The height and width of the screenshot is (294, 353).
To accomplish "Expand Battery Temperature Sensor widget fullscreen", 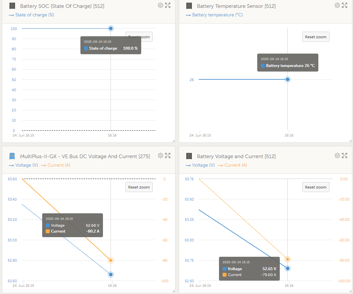I will pos(345,5).
